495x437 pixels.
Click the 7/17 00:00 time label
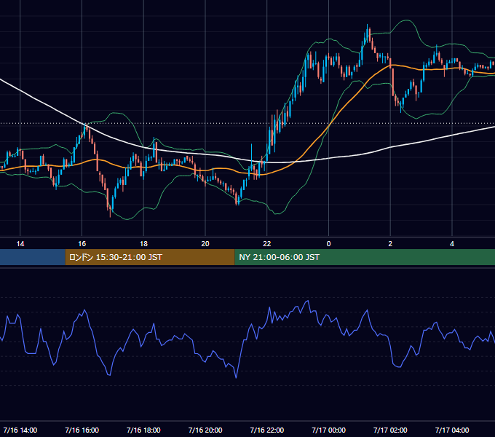(328, 430)
